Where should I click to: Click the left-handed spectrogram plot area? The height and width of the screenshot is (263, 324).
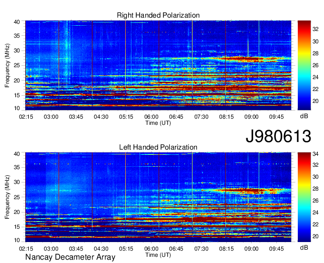click(158, 197)
